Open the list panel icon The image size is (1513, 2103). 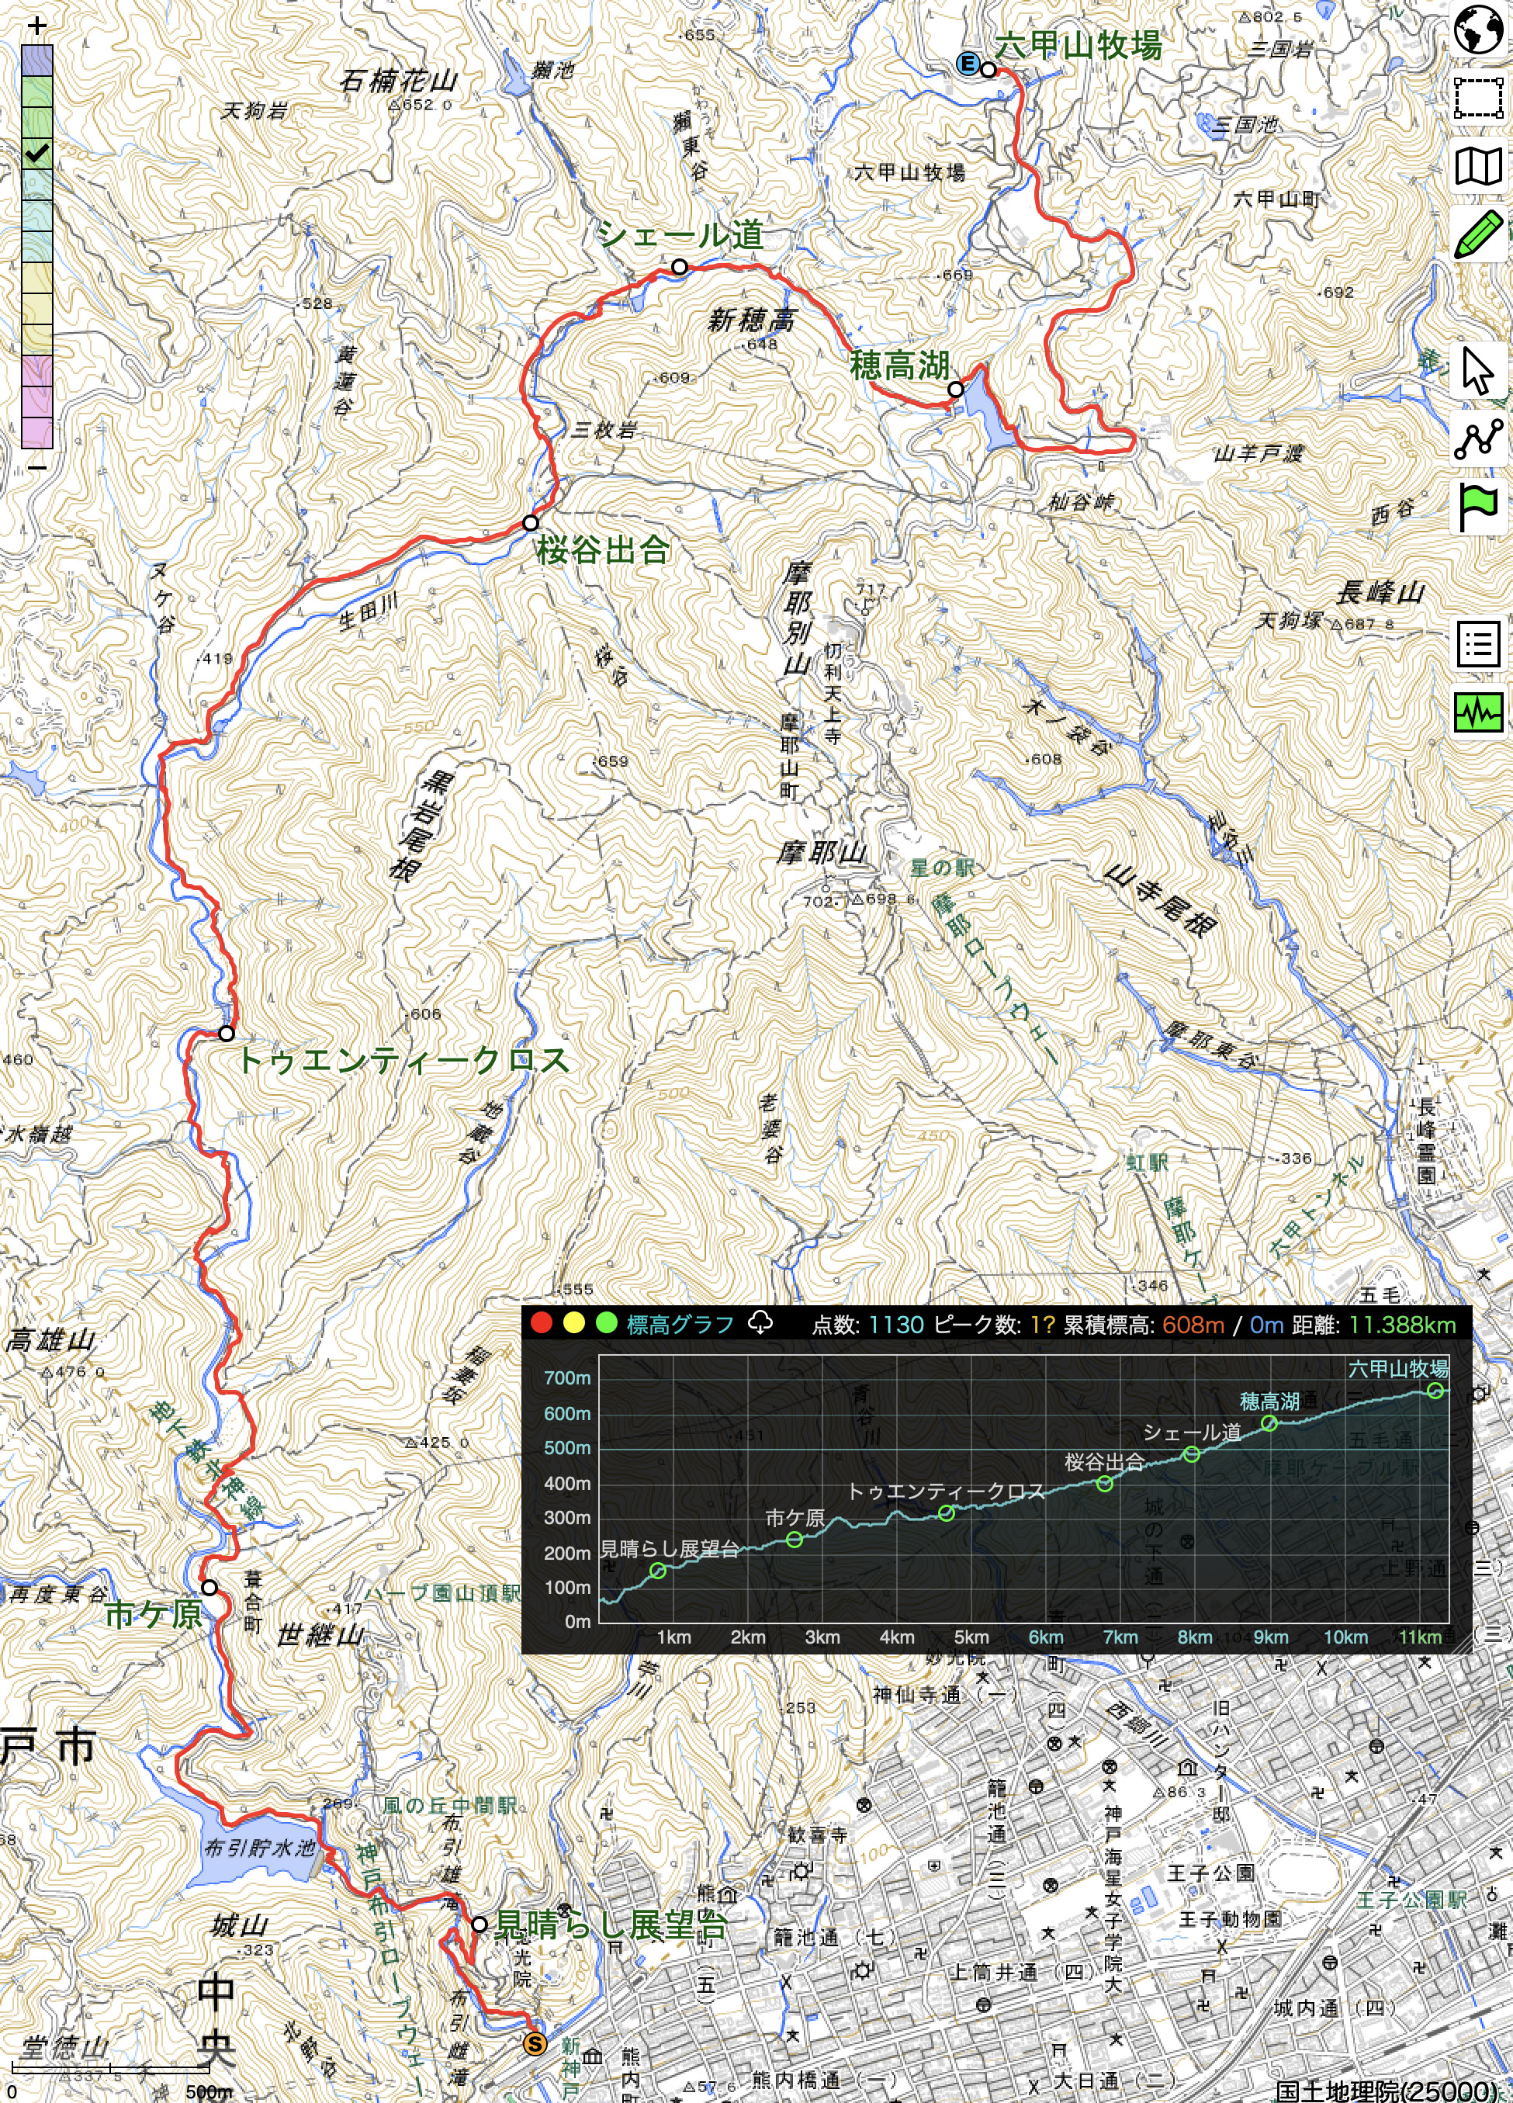click(x=1478, y=643)
